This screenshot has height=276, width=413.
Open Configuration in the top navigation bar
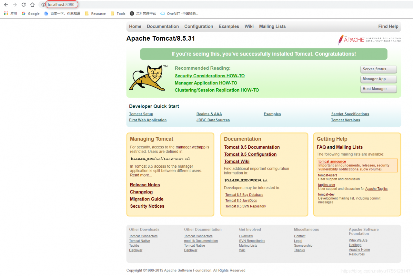tap(199, 26)
